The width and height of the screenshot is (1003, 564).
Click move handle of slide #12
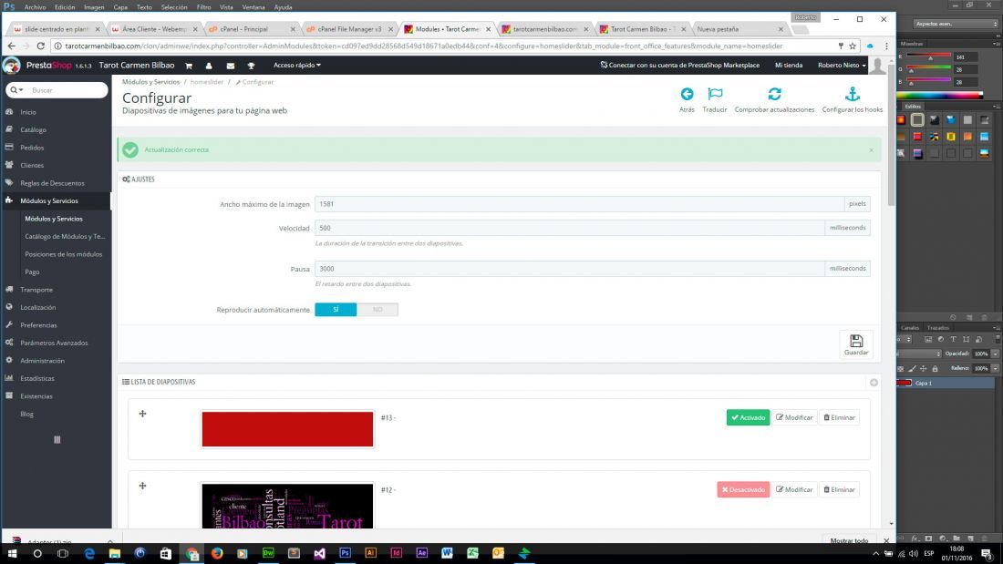pos(142,486)
